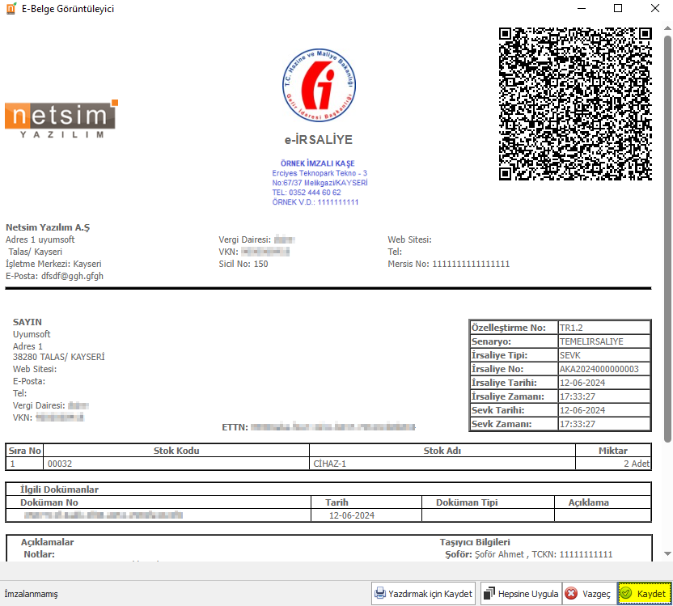Click the İmzalanmamış status text

[31, 594]
